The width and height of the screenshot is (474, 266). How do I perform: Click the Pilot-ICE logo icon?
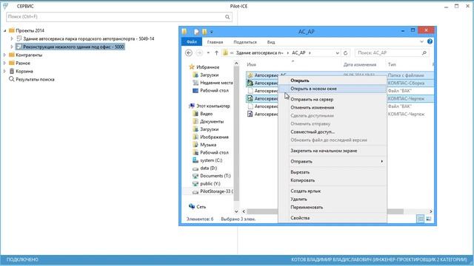point(5,6)
